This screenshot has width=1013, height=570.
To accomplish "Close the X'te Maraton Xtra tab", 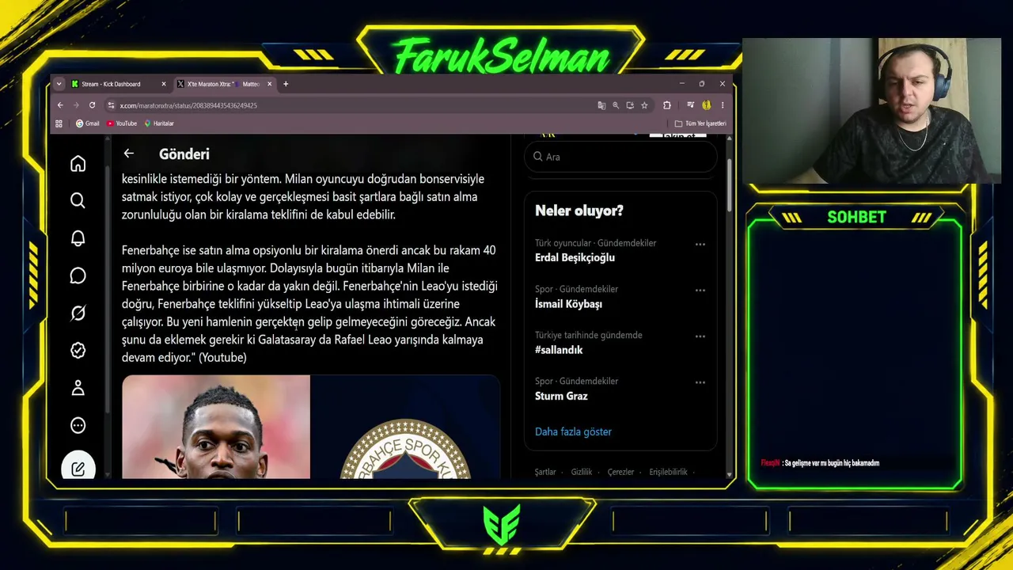I will (270, 84).
